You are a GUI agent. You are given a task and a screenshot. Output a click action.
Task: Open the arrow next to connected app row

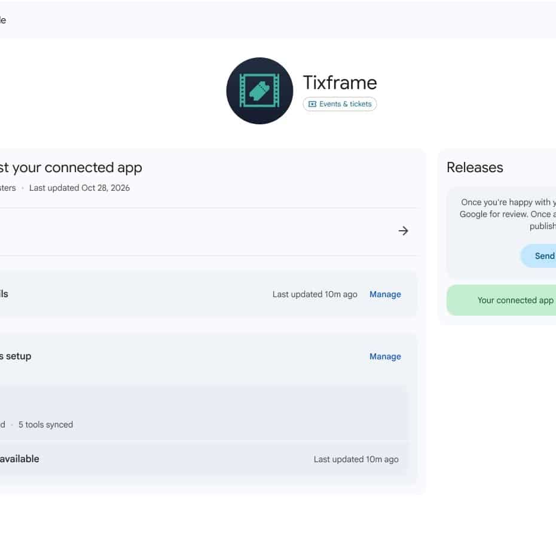click(403, 231)
